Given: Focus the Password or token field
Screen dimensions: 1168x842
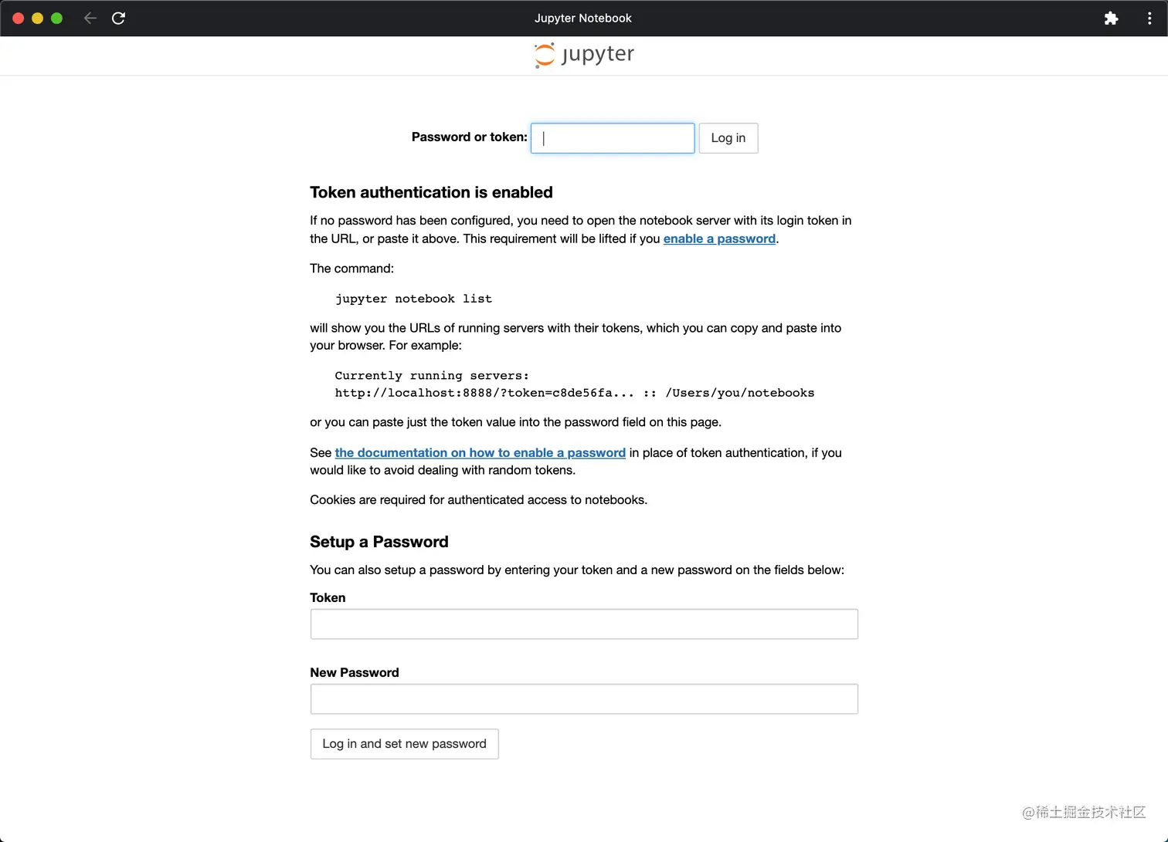Looking at the screenshot, I should (613, 138).
